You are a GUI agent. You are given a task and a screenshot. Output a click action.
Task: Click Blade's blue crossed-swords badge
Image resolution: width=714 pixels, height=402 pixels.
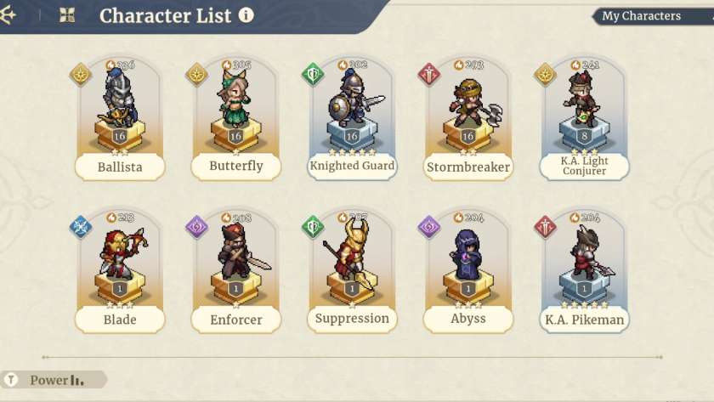click(x=81, y=227)
